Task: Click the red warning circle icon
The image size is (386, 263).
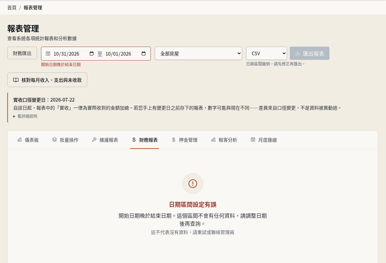Action: point(193,184)
